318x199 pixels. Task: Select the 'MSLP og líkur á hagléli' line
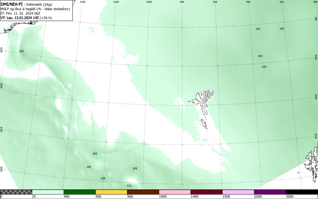(35, 9)
